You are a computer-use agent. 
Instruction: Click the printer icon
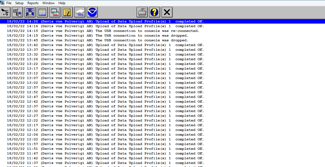pos(142,12)
